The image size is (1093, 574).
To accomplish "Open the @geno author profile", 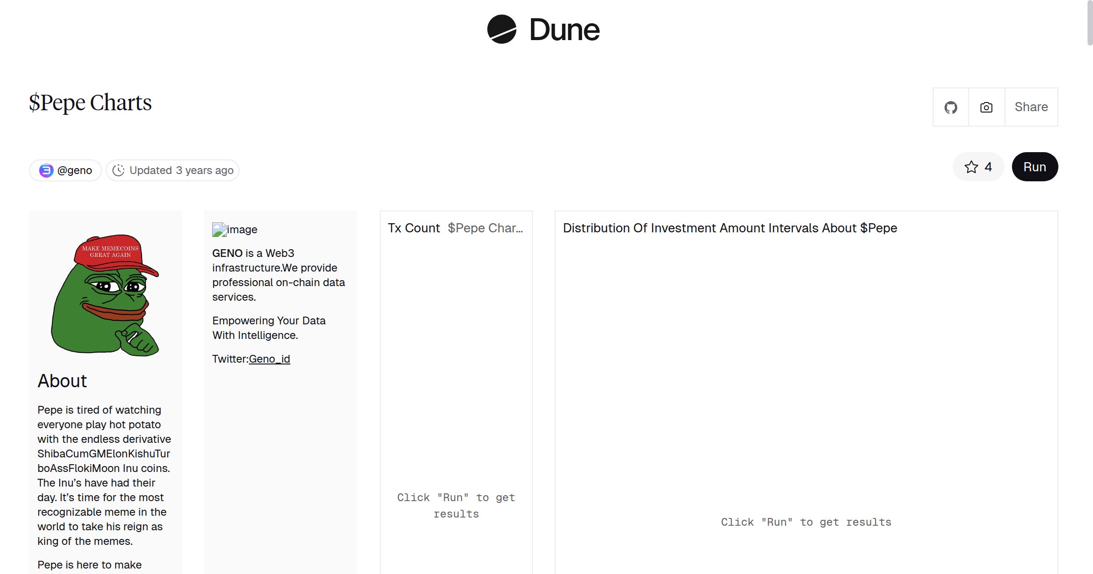I will tap(74, 170).
